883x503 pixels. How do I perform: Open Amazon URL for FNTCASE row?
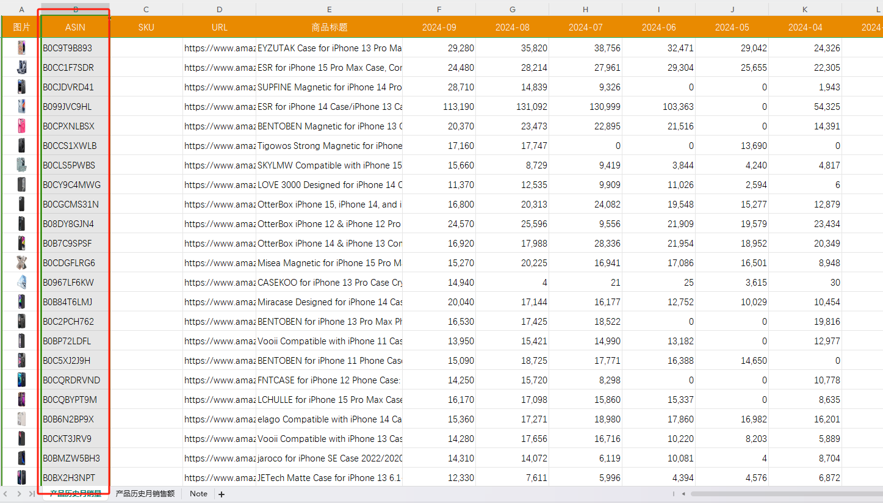click(x=219, y=380)
